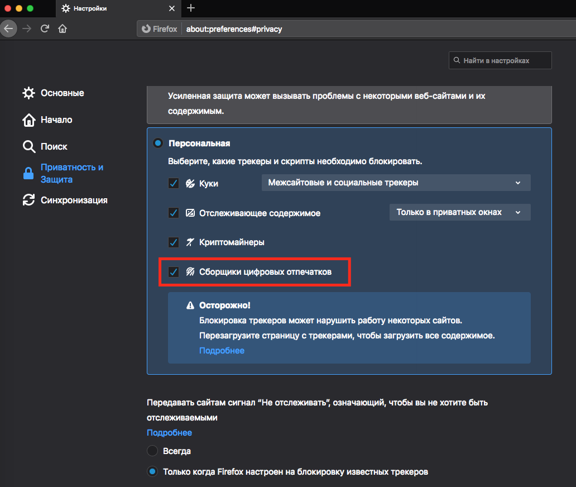Open Синхронизация section via sync icon
This screenshot has width=576, height=487.
tap(28, 200)
